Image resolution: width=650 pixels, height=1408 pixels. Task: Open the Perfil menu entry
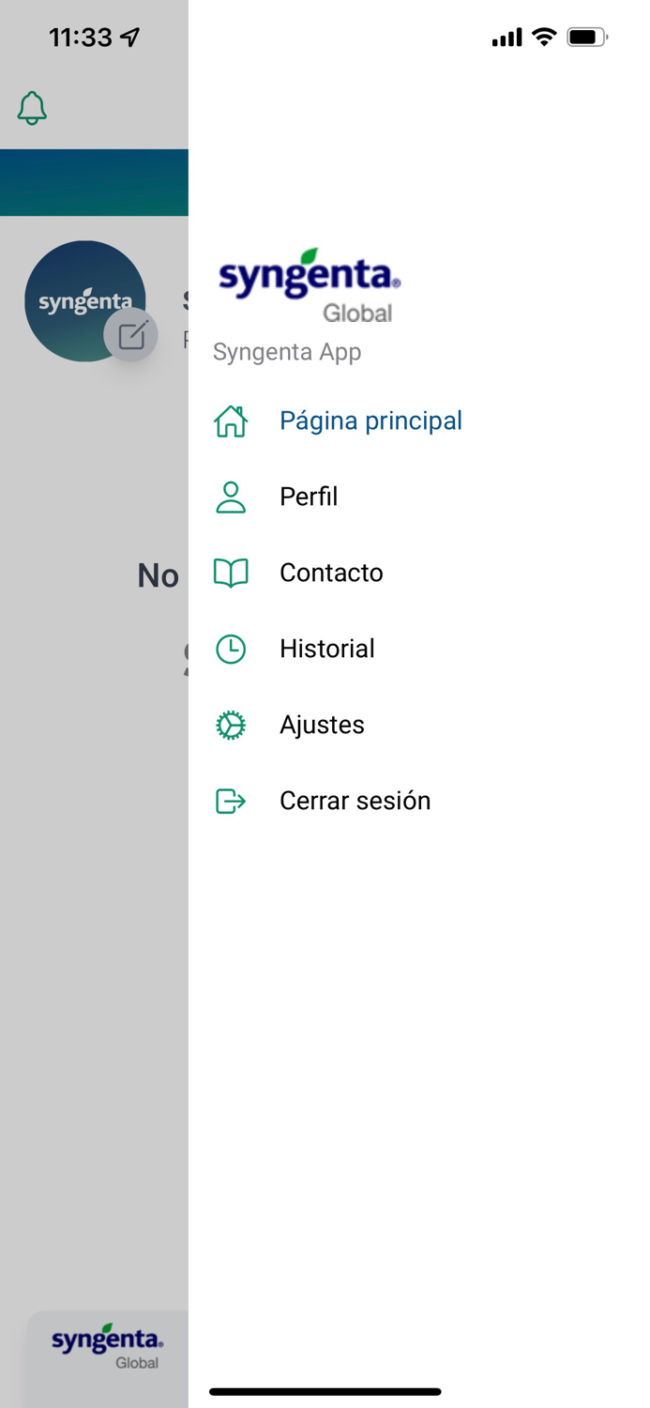tap(309, 497)
